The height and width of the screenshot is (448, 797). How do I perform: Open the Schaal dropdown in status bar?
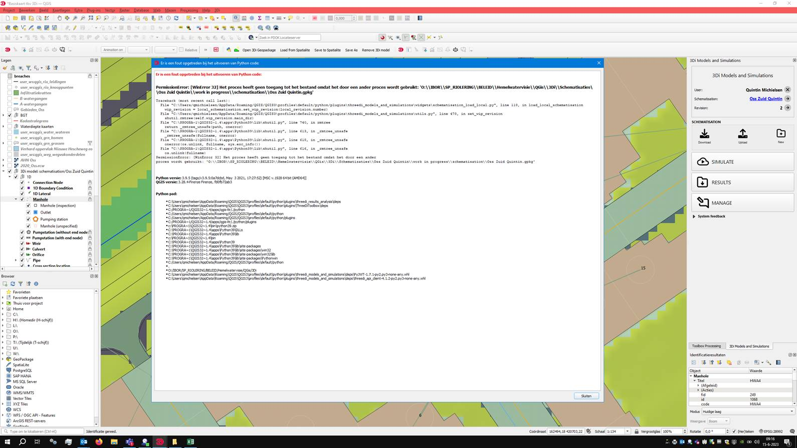point(627,431)
